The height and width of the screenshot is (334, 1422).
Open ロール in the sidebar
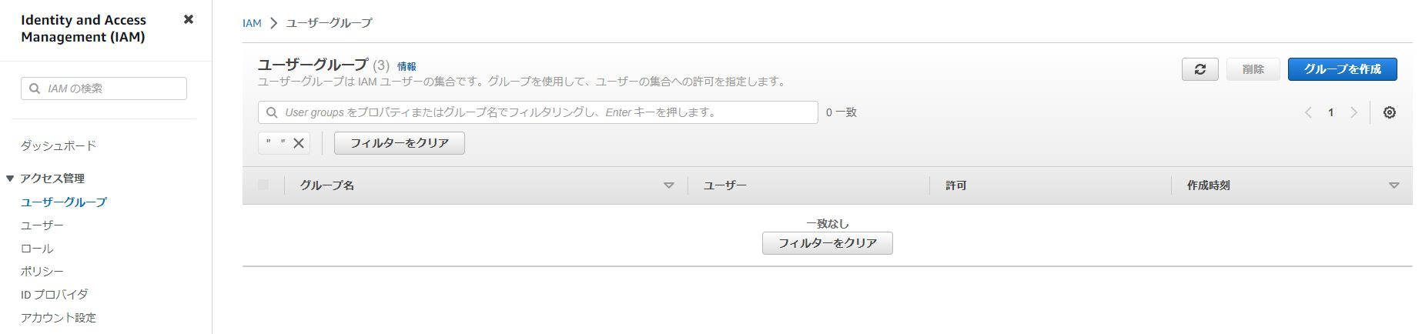(37, 249)
